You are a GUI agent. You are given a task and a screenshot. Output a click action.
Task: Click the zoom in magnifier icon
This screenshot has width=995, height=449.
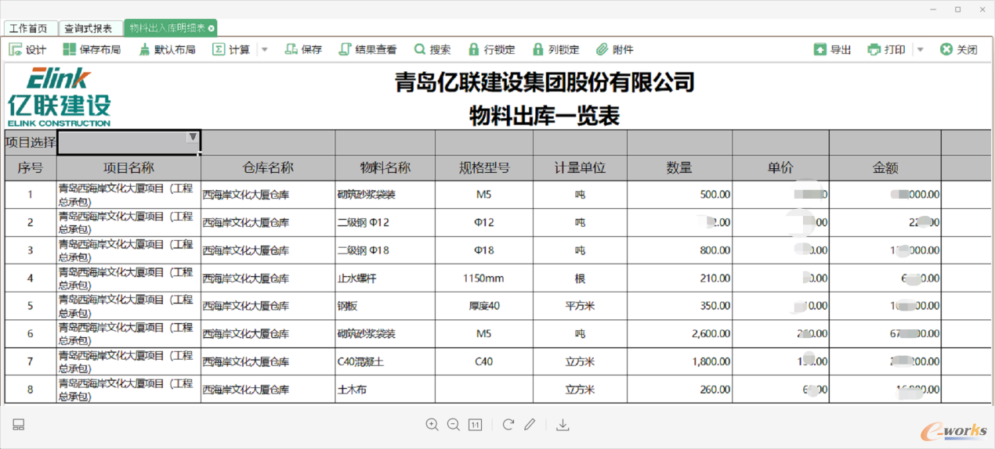click(x=432, y=424)
